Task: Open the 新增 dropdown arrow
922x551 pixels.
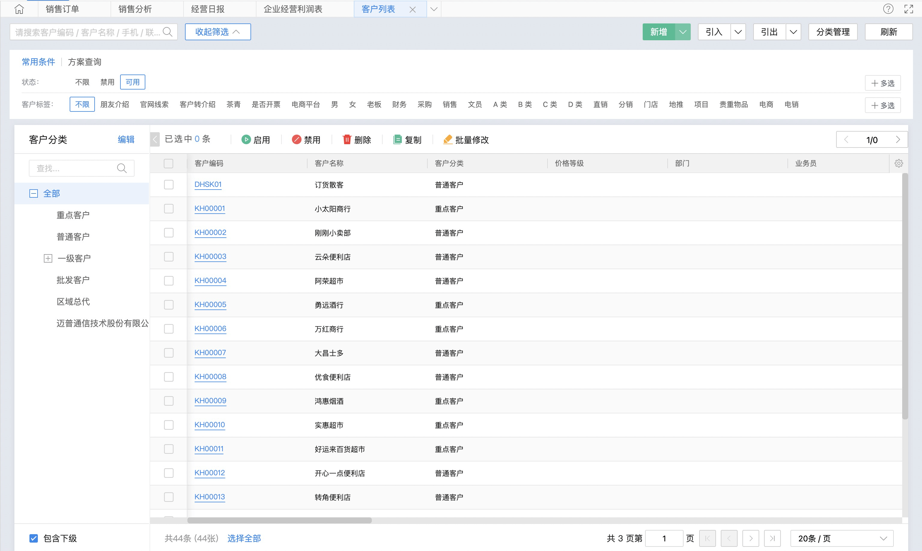Action: pos(683,32)
